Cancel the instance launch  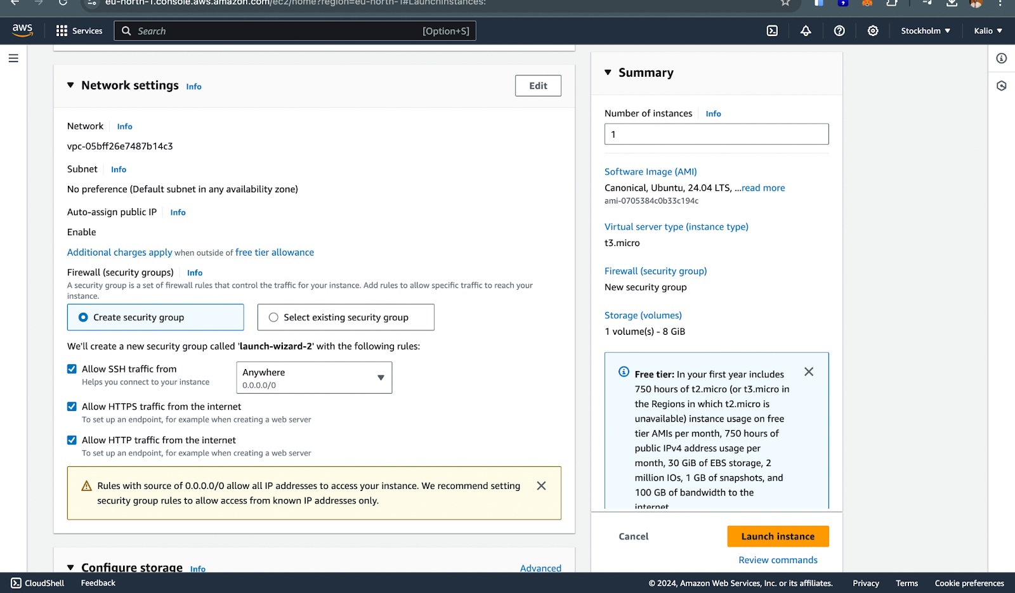point(634,537)
